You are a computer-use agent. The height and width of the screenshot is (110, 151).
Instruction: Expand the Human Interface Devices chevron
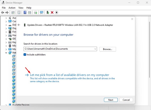tap(6, 36)
